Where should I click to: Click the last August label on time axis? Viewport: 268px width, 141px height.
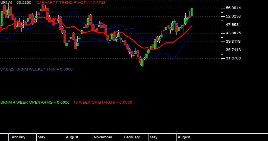[x=184, y=137]
